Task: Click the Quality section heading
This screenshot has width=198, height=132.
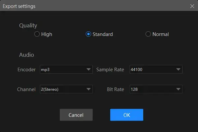Action: tap(28, 25)
